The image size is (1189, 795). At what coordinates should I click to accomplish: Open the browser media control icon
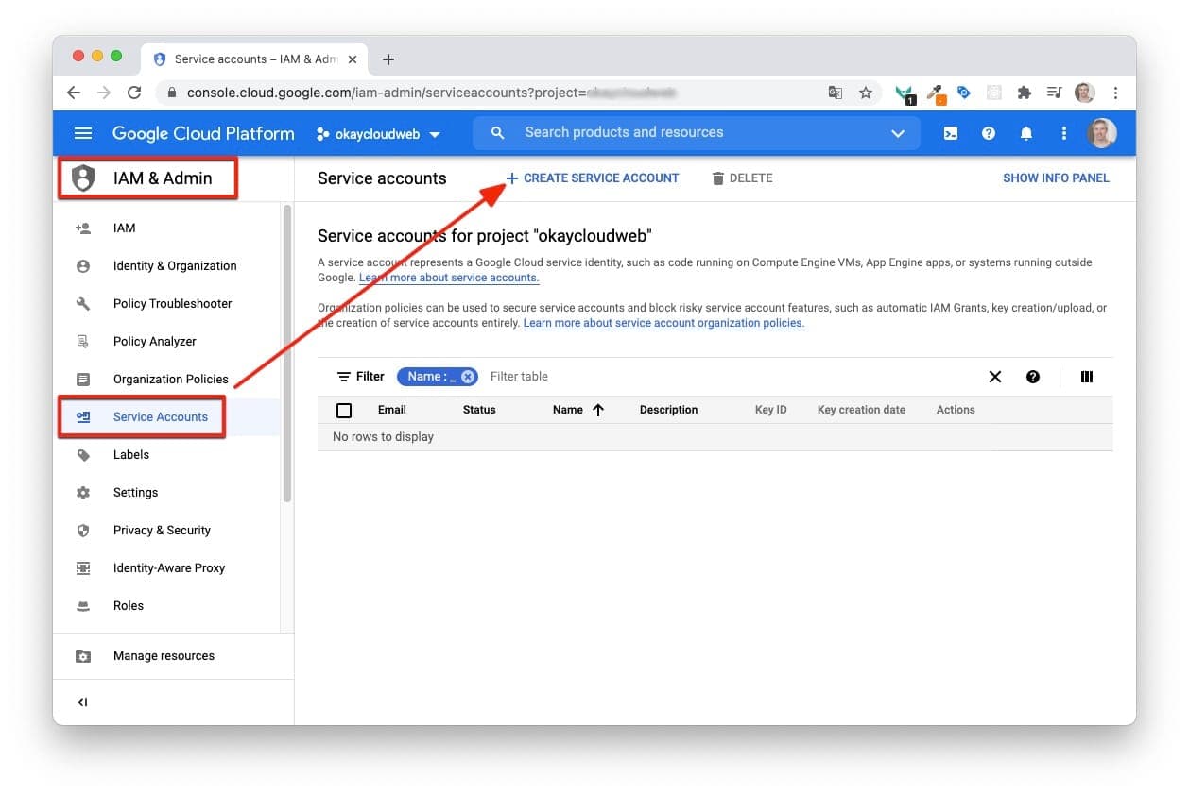[1054, 93]
